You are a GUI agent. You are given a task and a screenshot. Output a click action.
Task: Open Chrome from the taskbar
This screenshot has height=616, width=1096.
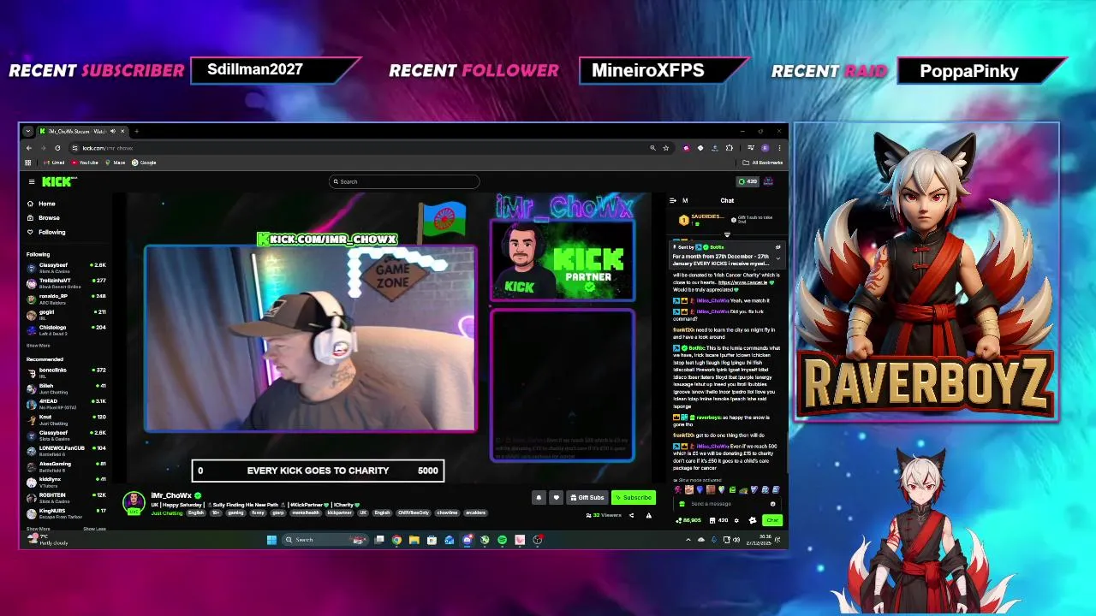click(x=396, y=539)
